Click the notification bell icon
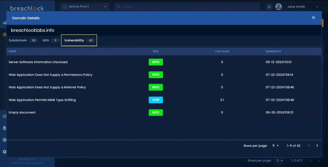 269,7
